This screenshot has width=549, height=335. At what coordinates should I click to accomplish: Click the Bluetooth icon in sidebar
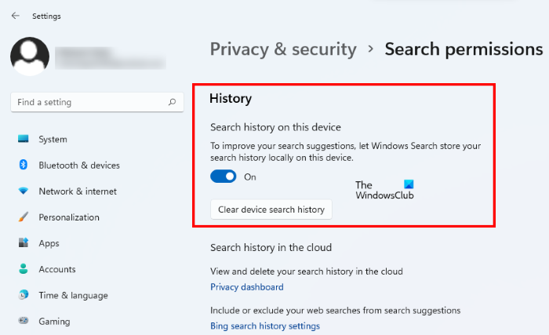(24, 166)
